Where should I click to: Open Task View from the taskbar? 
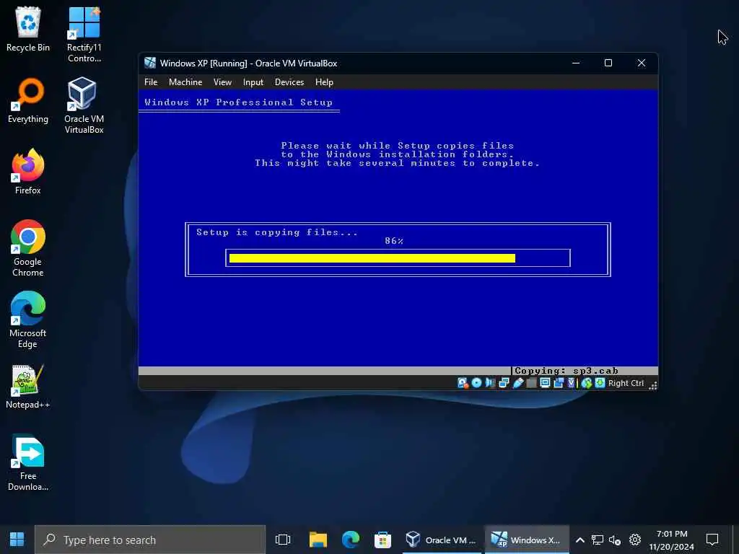pos(283,540)
